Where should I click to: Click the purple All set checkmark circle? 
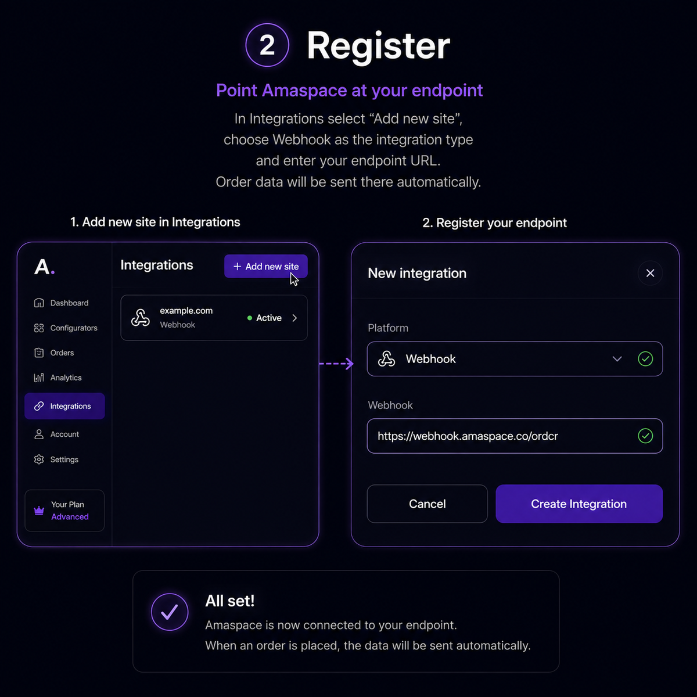[x=170, y=612]
